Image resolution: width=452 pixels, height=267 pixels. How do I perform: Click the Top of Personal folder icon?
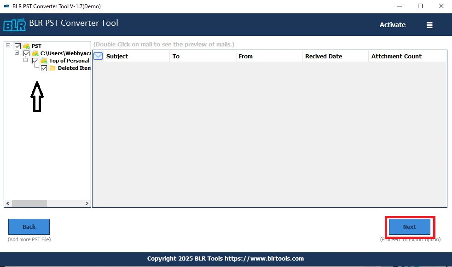click(x=44, y=61)
